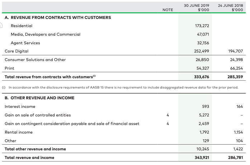Image resolution: width=250 pixels, height=165 pixels.
Task: Select the Rental income 2018 value 1,154
Action: (237, 132)
